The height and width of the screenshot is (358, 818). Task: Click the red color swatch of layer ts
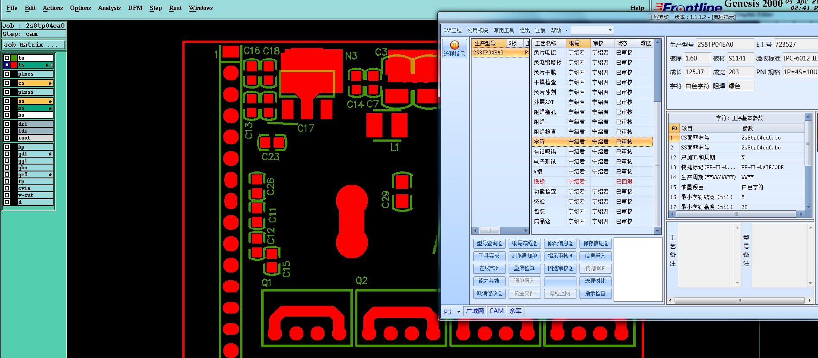pos(14,65)
